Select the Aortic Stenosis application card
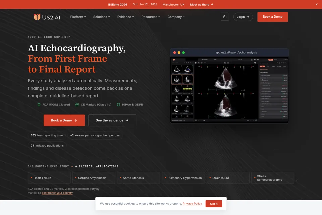Image resolution: width=322 pixels, height=215 pixels. coord(139,178)
